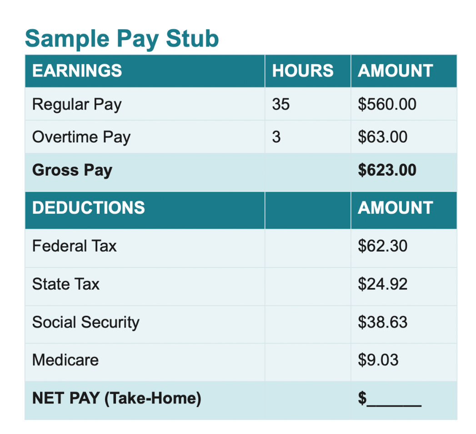Click the 35 hours cell
The image size is (476, 434).
[281, 104]
